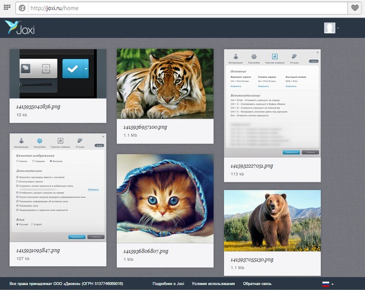365x290 pixels.
Task: Open the browser apps grid icon
Action: coord(7,7)
